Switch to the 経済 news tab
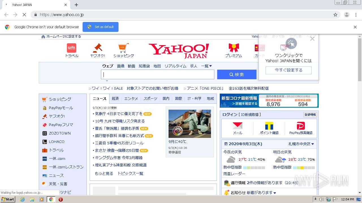This screenshot has height=203, width=362. pyautogui.click(x=115, y=99)
